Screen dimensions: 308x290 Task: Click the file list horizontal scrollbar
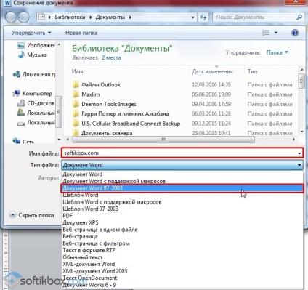pos(163,140)
